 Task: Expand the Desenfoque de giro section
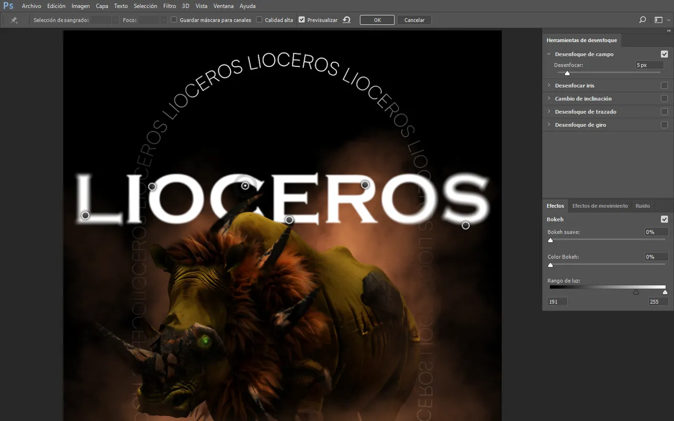point(549,125)
